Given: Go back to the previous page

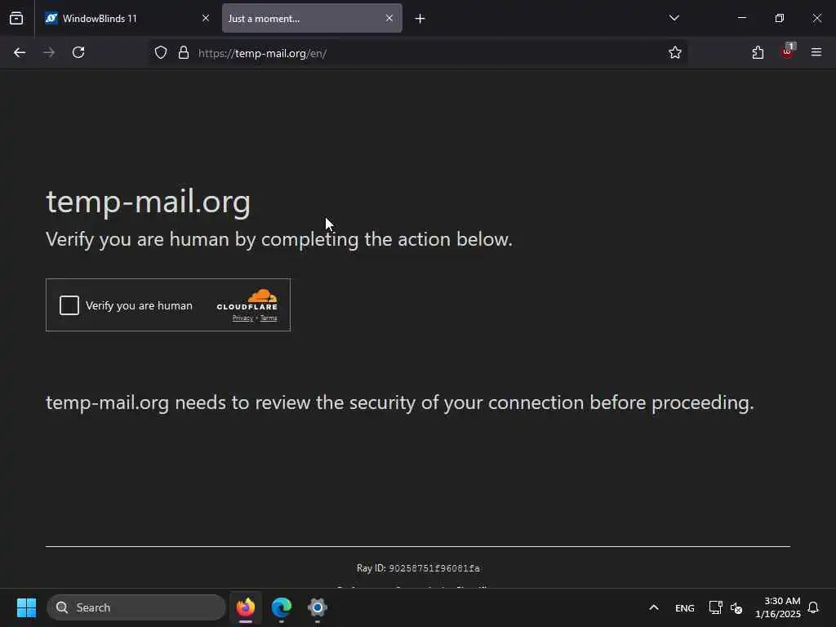Looking at the screenshot, I should tap(20, 52).
